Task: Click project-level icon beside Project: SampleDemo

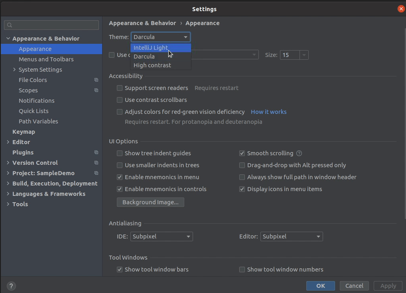Action: 96,173
